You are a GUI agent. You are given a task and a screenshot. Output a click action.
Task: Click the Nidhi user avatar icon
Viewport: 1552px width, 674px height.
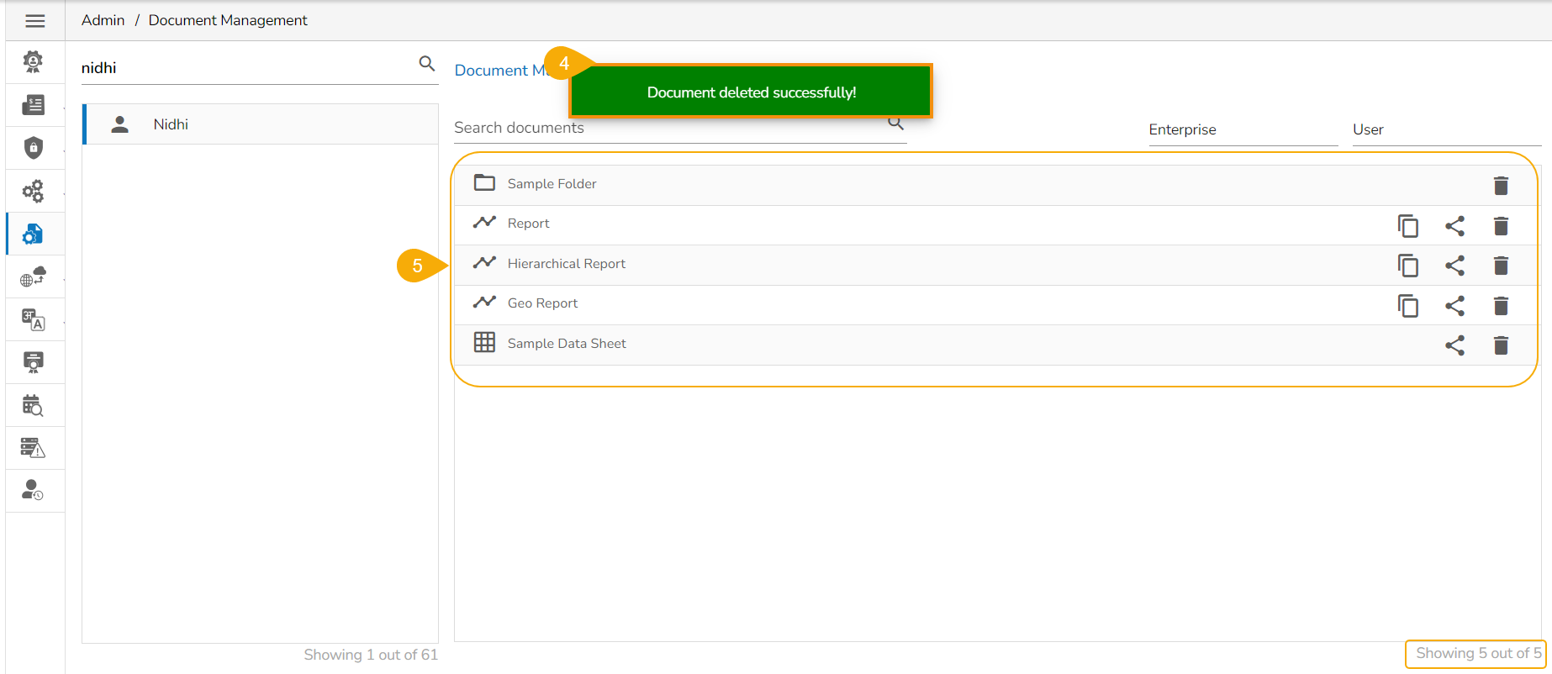(120, 124)
